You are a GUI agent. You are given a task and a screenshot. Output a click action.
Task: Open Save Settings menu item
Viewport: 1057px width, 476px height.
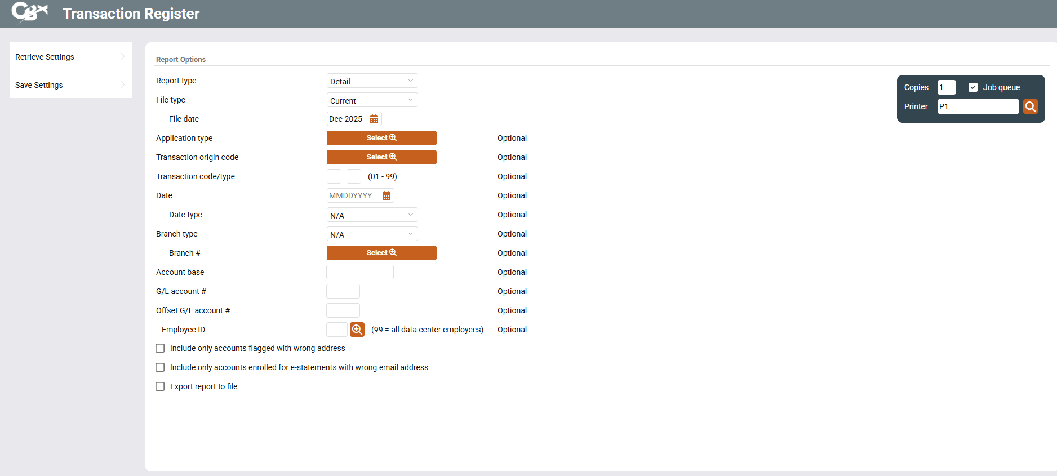coord(39,85)
